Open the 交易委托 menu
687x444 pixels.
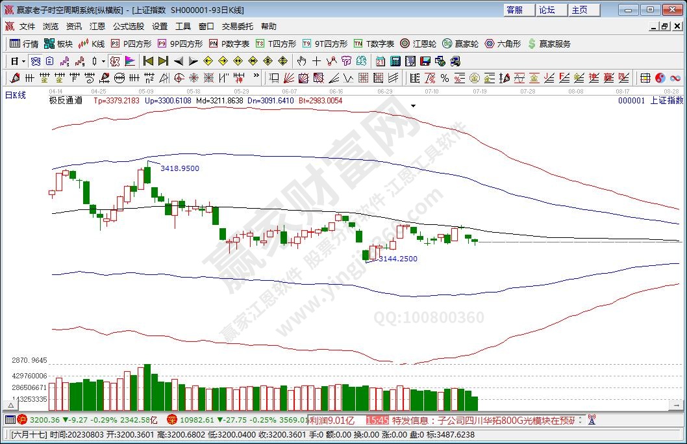pos(238,27)
